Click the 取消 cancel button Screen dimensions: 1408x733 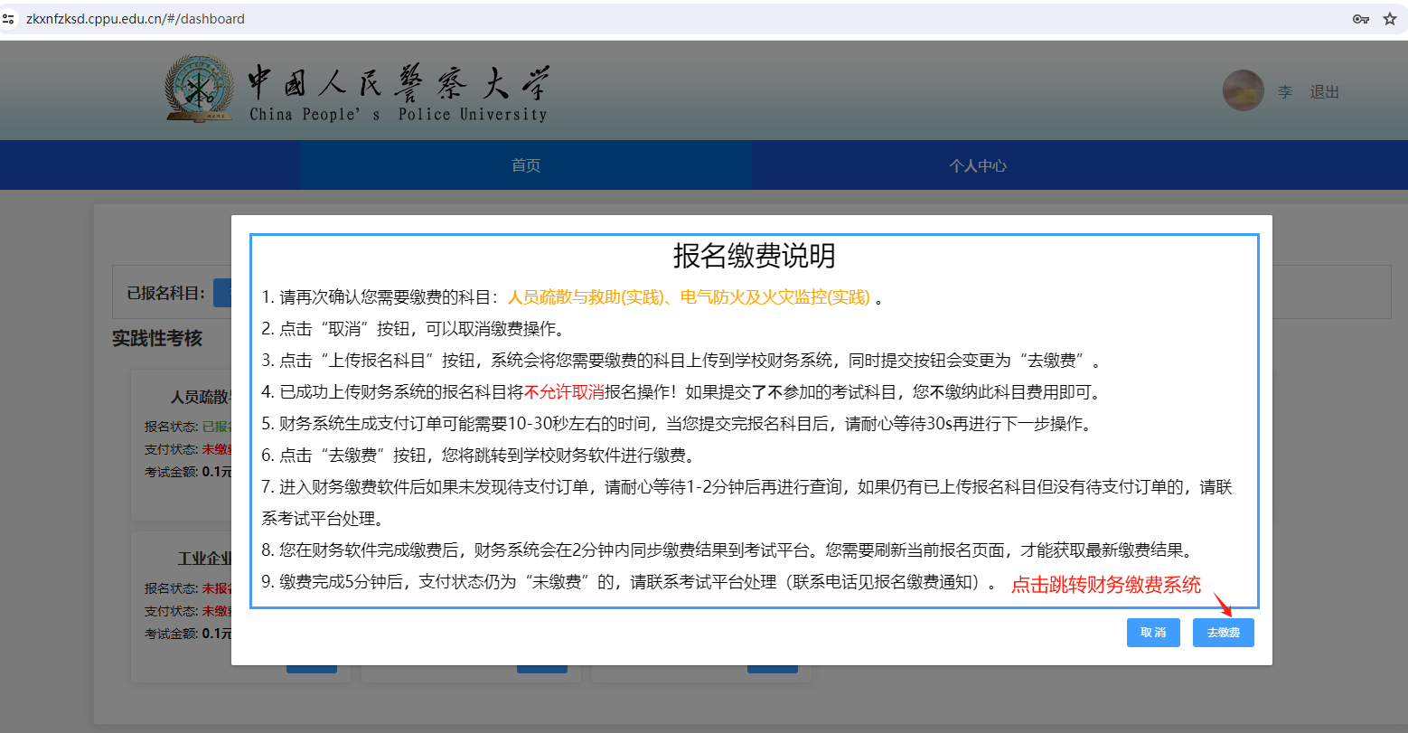1153,632
